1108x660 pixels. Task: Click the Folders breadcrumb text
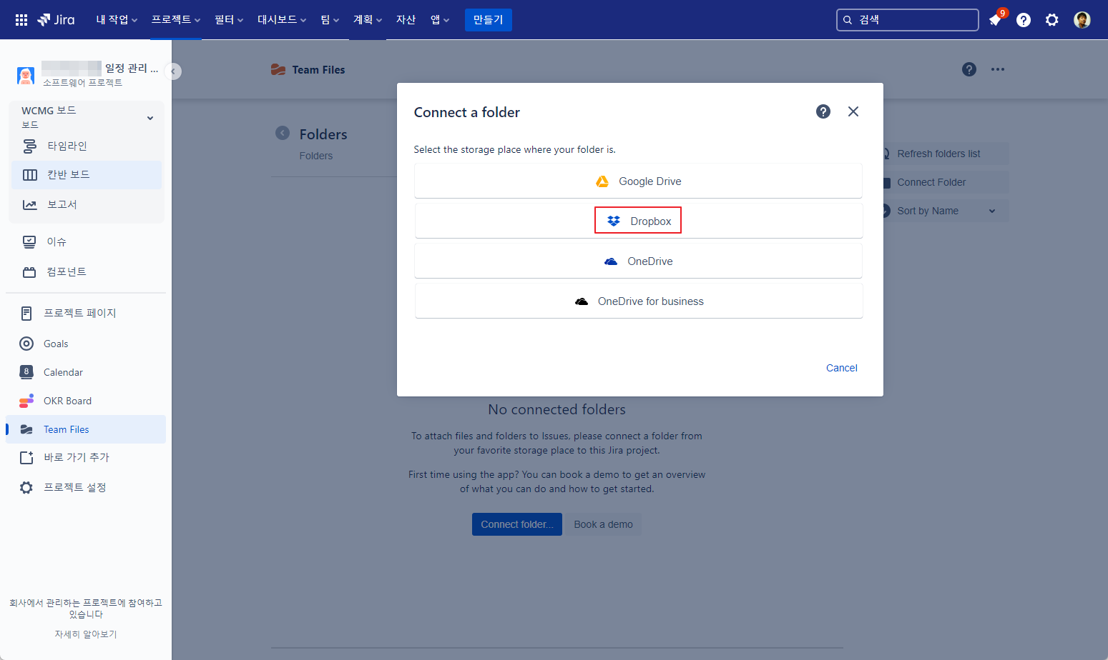(316, 156)
